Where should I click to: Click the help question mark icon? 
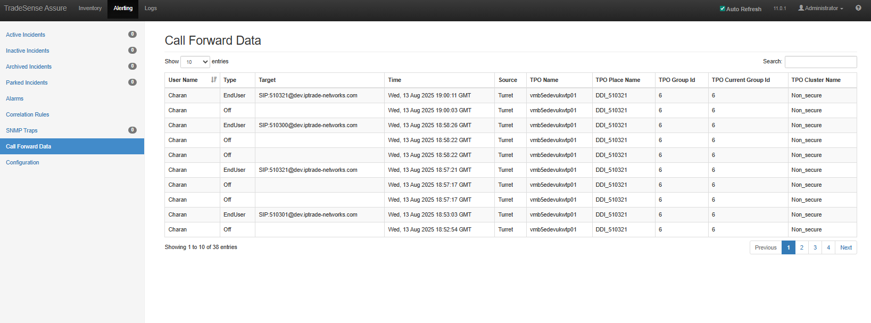click(858, 8)
